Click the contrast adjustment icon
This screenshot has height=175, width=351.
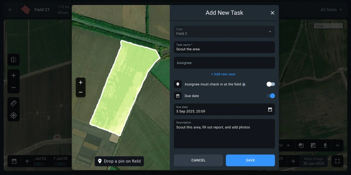[313, 146]
